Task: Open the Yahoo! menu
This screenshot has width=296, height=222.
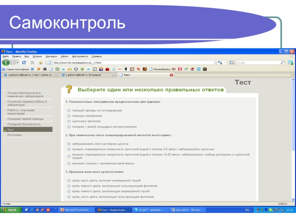Action: [64, 56]
